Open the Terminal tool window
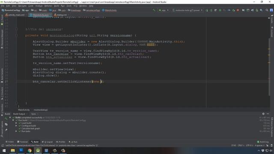Viewport: 274px width, 154px height. click(22, 142)
